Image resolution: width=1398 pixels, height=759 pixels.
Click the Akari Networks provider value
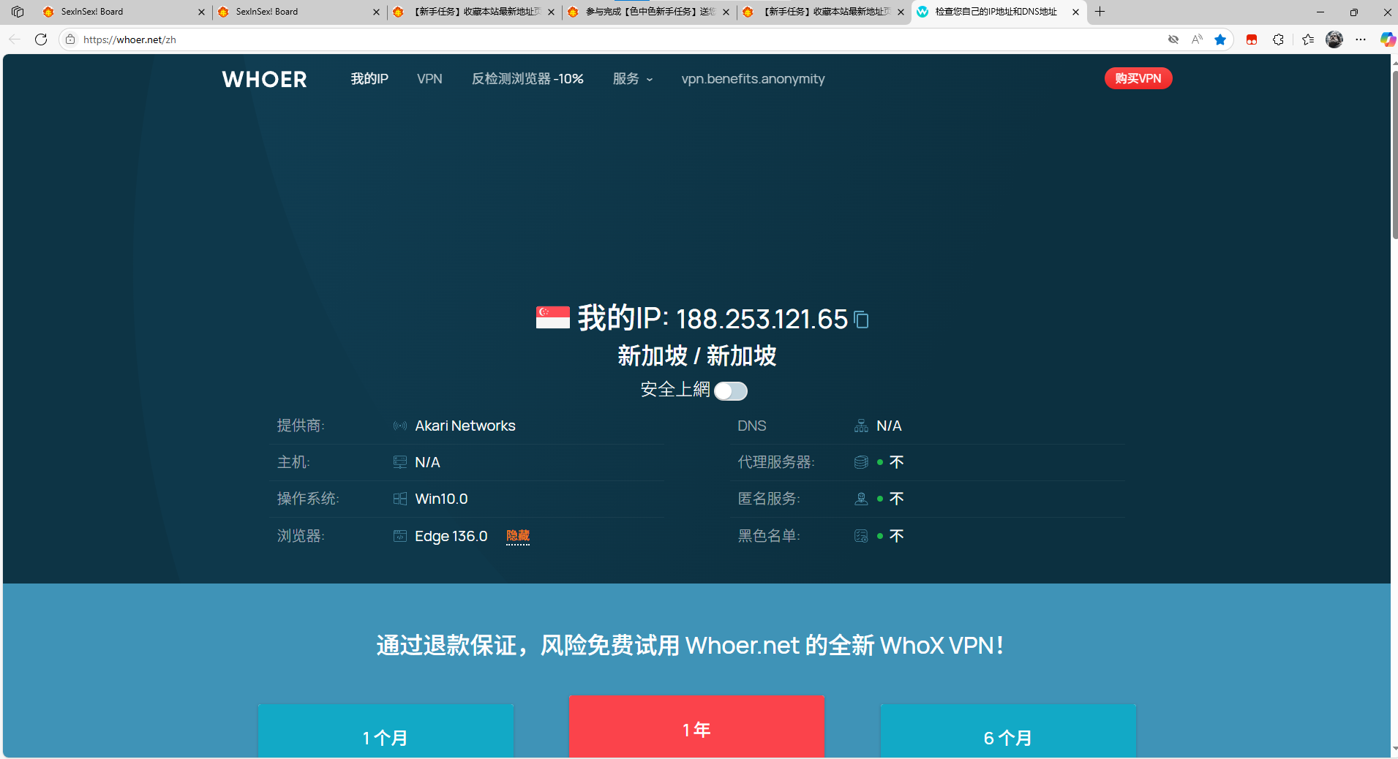pos(465,426)
